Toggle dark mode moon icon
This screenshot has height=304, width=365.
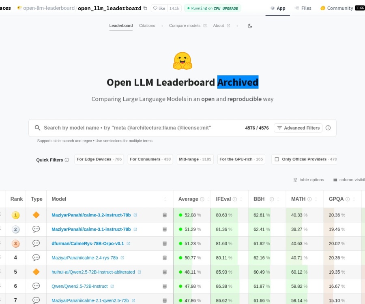click(x=250, y=26)
